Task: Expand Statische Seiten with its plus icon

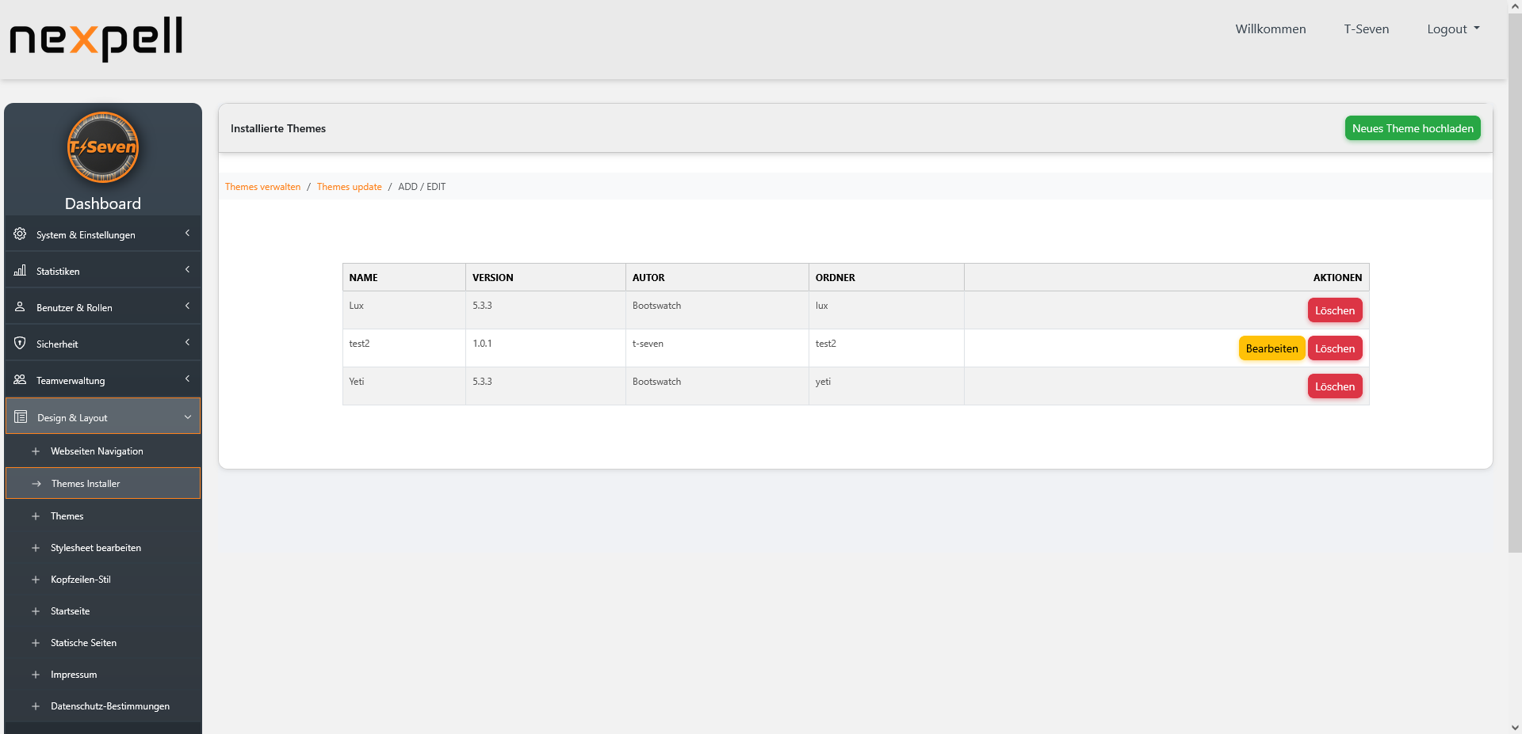Action: tap(36, 642)
